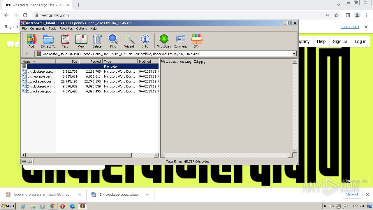373x210 pixels.
Task: Run VirusScan from the toolbar
Action: [x=164, y=41]
